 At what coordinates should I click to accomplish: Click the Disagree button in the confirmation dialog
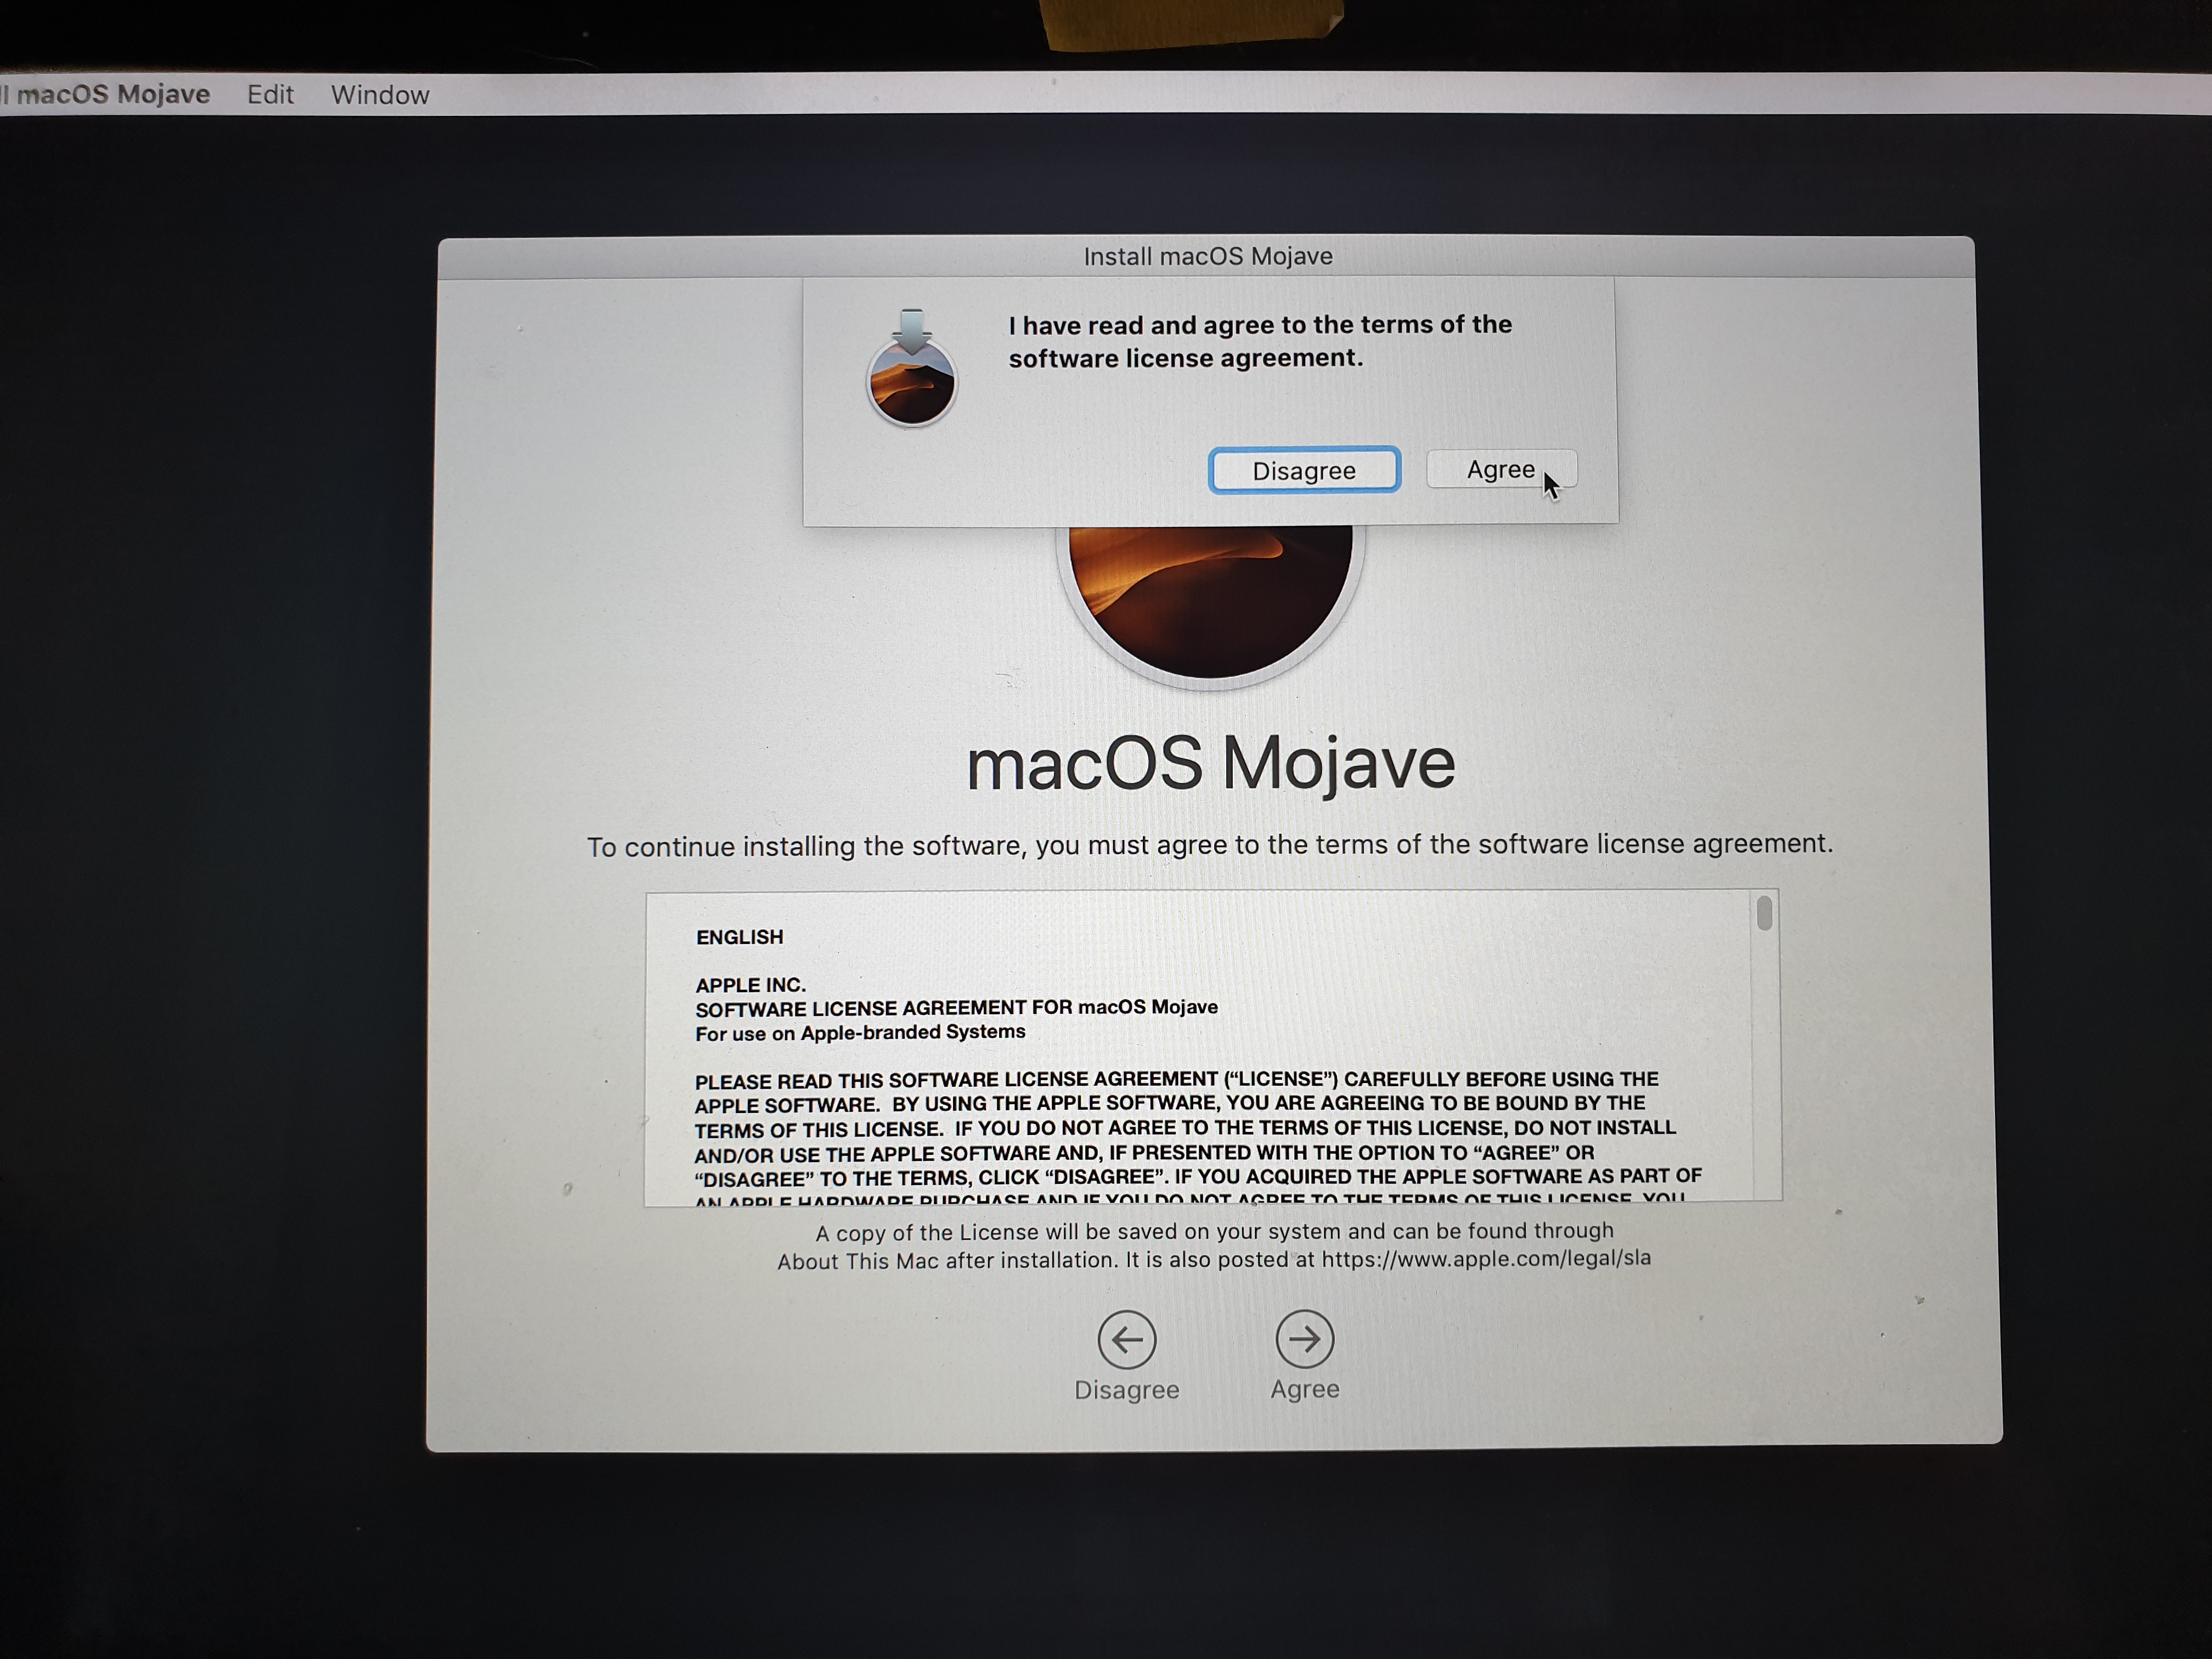(1304, 470)
